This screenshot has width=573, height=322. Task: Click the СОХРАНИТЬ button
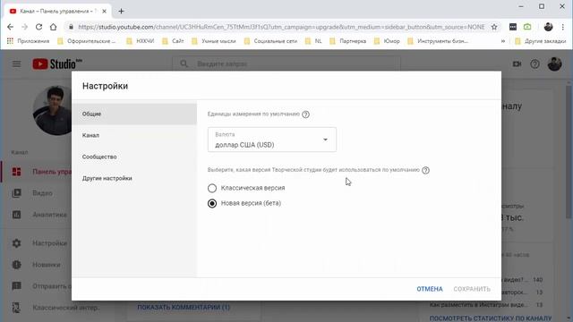click(472, 289)
